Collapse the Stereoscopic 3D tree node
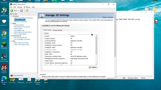 (x=11, y=36)
